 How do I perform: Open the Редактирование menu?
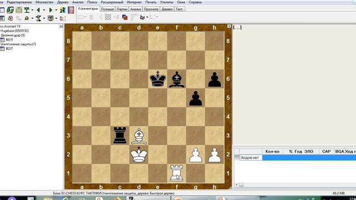[19, 2]
